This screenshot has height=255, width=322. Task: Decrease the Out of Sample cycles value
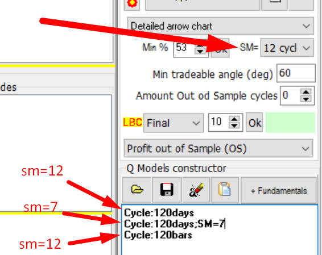[306, 99]
